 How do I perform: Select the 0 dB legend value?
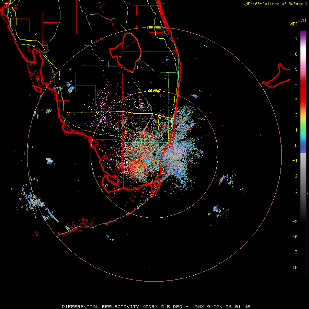pos(296,146)
